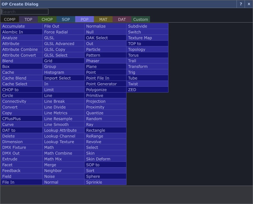Go to the DAT tab

[122, 19]
